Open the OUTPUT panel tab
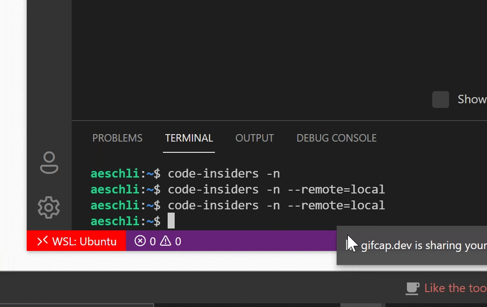The image size is (487, 307). click(254, 138)
